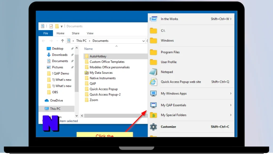Click the Shift+Ctrl+C shortcut text
The width and height of the screenshot is (273, 154).
click(x=220, y=127)
